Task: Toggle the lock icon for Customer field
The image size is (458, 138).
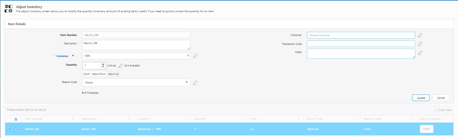Action: pos(420,35)
